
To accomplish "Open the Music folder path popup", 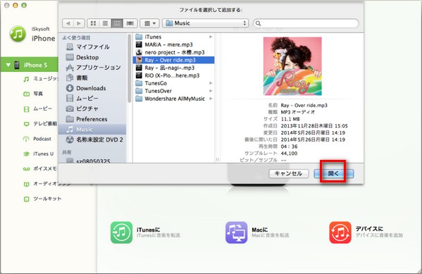I will click(205, 23).
